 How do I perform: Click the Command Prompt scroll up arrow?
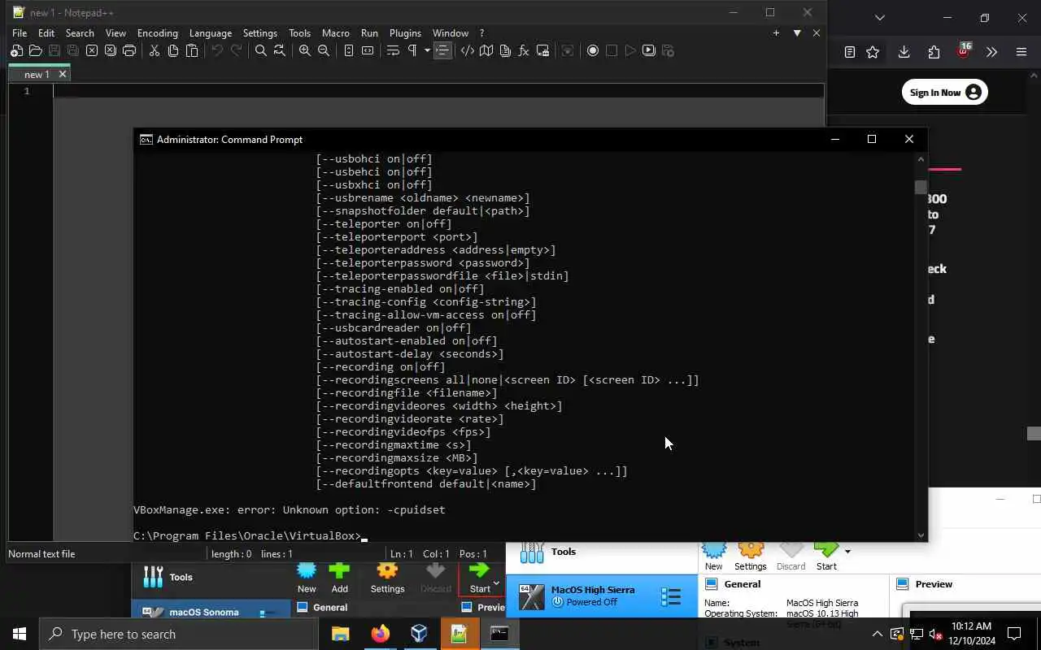921,159
